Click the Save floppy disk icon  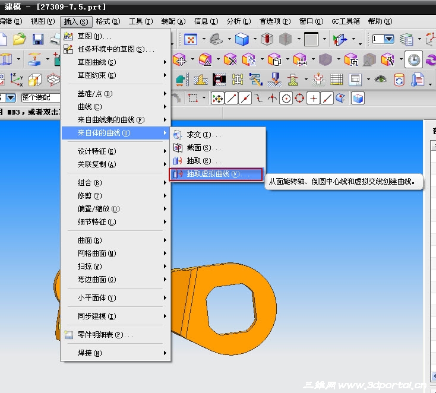38,39
